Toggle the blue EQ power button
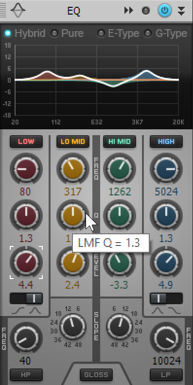The width and height of the screenshot is (193, 385). point(164,11)
